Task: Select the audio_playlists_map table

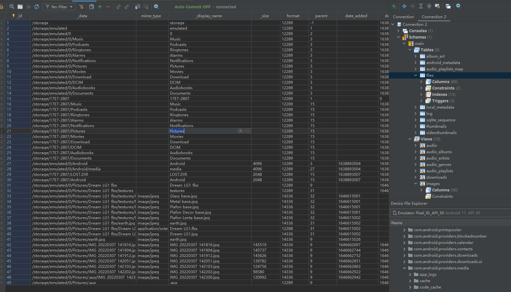Action: pos(444,69)
